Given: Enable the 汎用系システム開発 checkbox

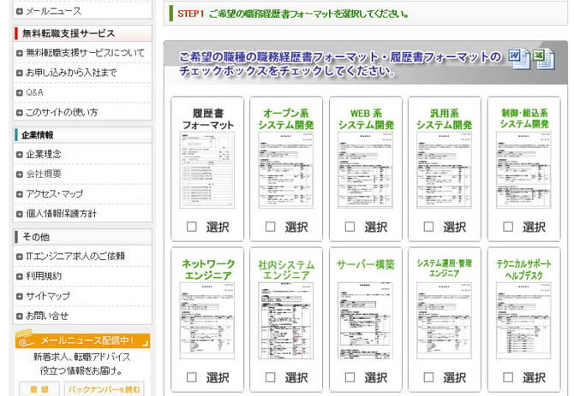Looking at the screenshot, I should click(x=428, y=227).
